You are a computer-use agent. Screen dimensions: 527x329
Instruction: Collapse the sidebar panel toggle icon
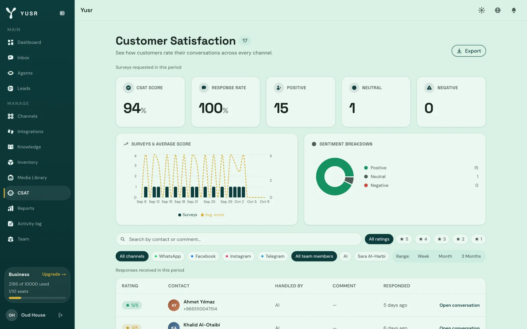coord(62,13)
